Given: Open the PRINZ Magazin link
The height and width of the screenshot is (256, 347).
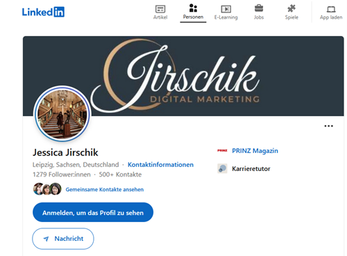Looking at the screenshot, I should [255, 151].
